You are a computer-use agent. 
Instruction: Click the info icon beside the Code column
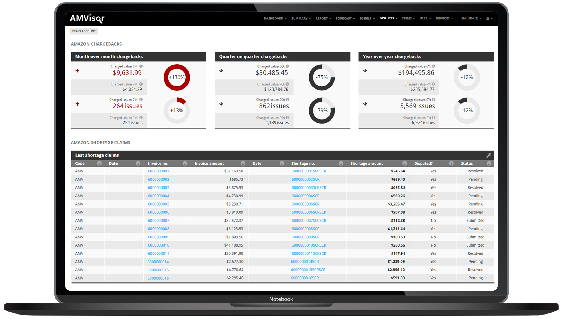(x=99, y=163)
